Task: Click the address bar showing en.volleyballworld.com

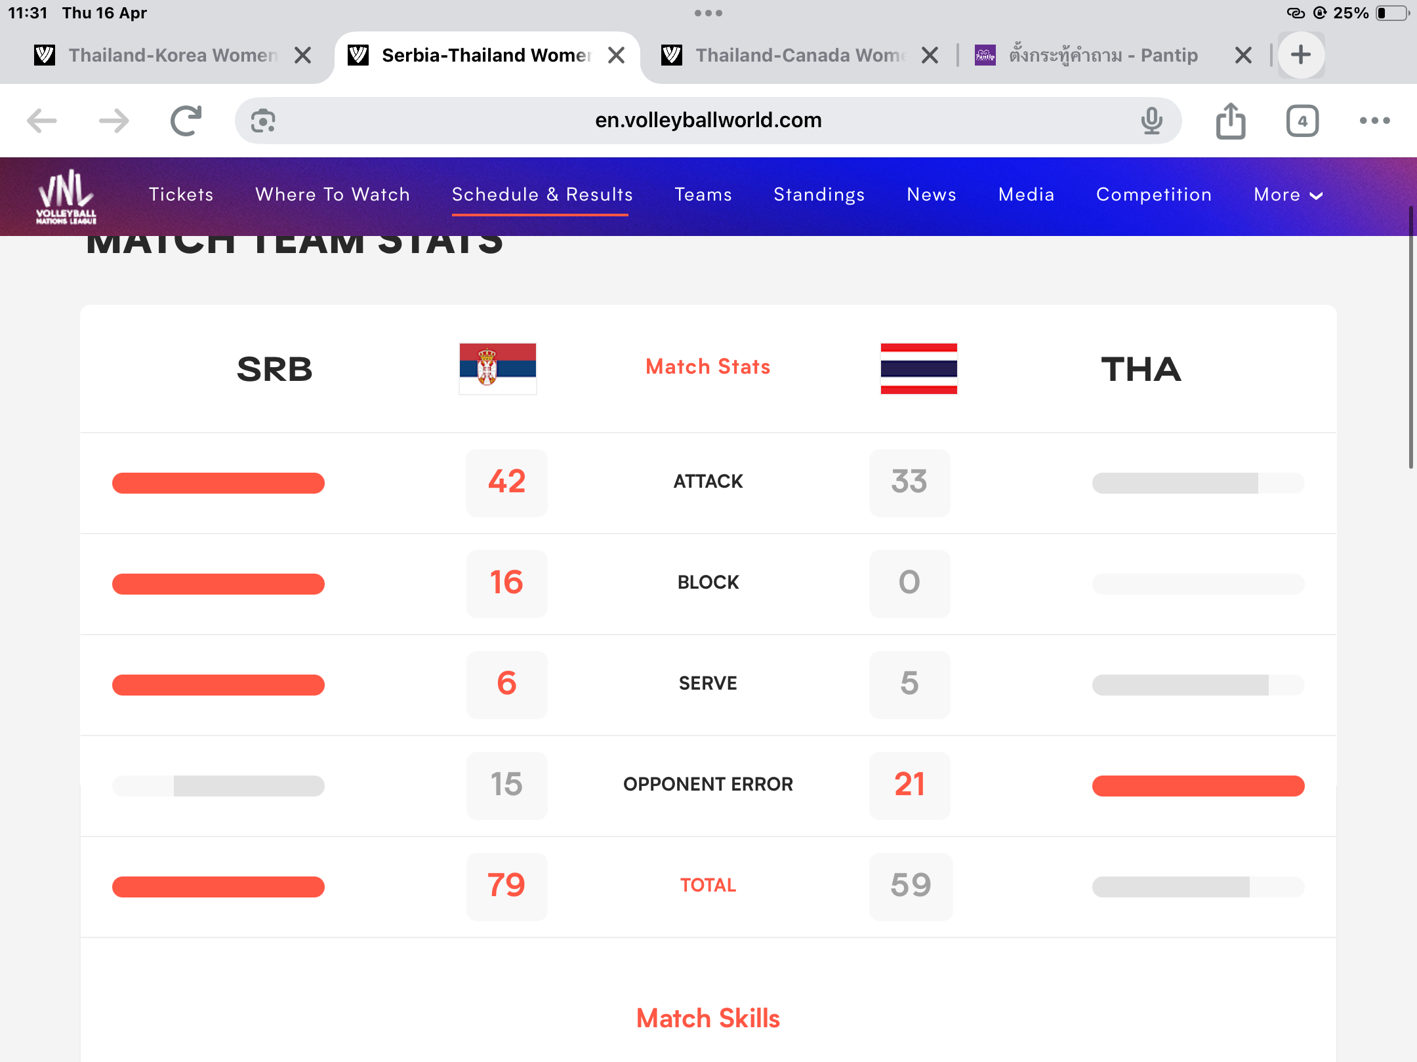Action: (708, 121)
